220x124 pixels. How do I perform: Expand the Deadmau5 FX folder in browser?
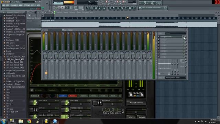click(11, 18)
